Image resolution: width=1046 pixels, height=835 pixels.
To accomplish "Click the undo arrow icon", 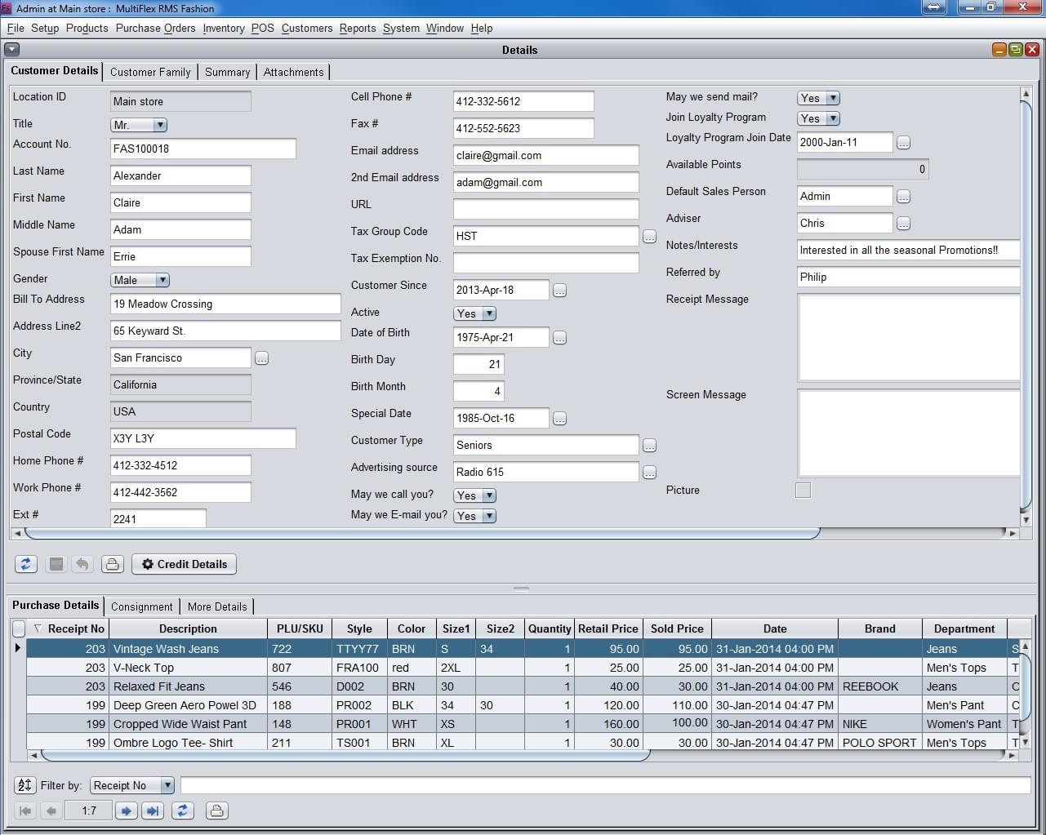I will [82, 563].
